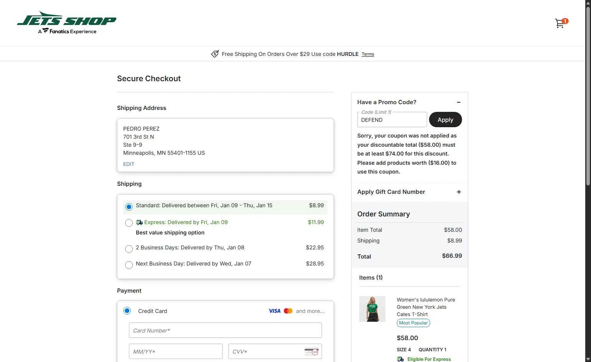Image resolution: width=591 pixels, height=362 pixels.
Task: Click the Eligible For Express label
Action: (x=429, y=359)
